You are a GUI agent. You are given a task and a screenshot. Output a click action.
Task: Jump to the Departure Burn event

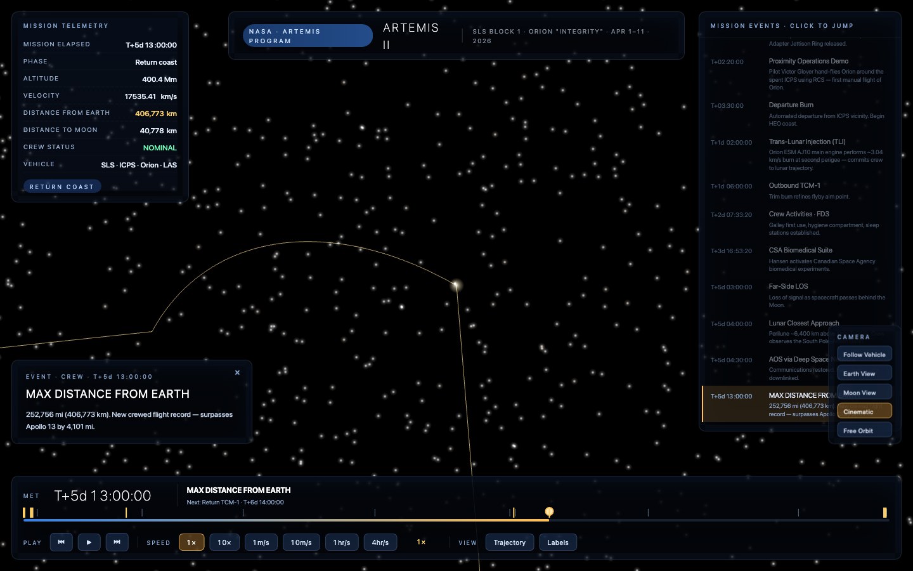point(800,114)
